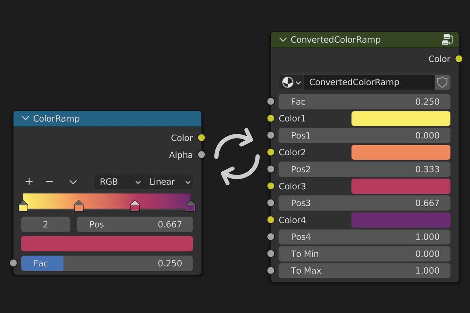This screenshot has width=470, height=313.
Task: Open the RGB color mode dropdown
Action: point(119,182)
